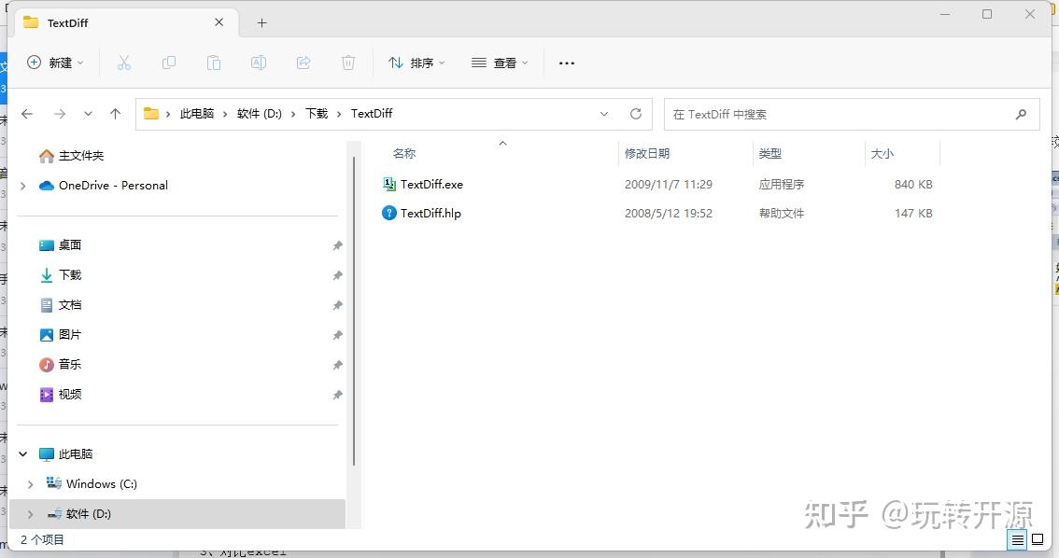Go forward with the right arrow
1059x558 pixels.
pos(60,114)
